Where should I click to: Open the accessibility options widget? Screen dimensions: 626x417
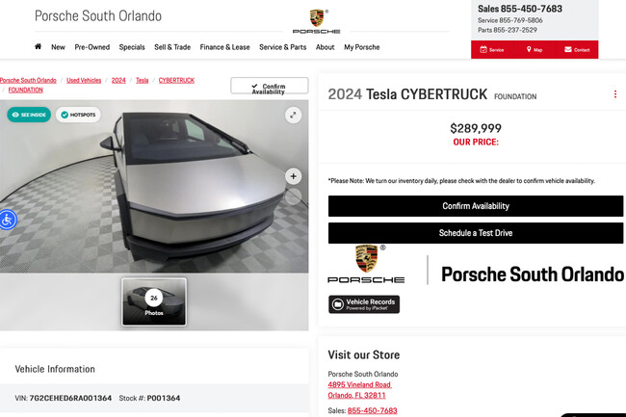[x=7, y=220]
